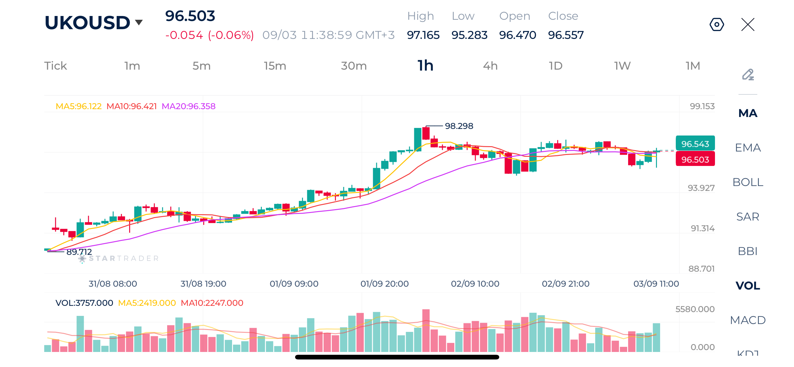Enable the EMA indicator

coord(748,148)
